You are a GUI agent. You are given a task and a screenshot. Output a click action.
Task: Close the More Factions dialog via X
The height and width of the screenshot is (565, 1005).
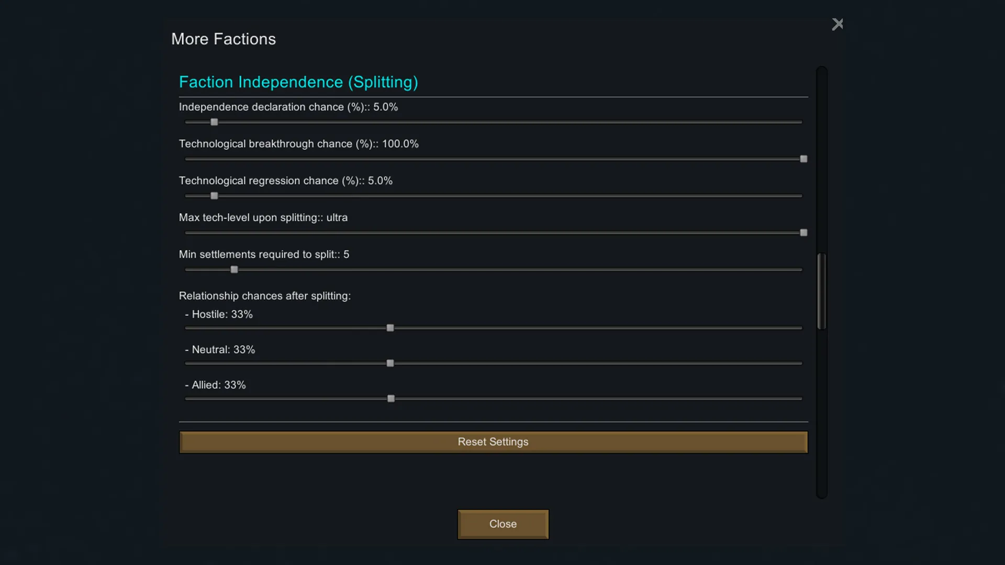837,24
